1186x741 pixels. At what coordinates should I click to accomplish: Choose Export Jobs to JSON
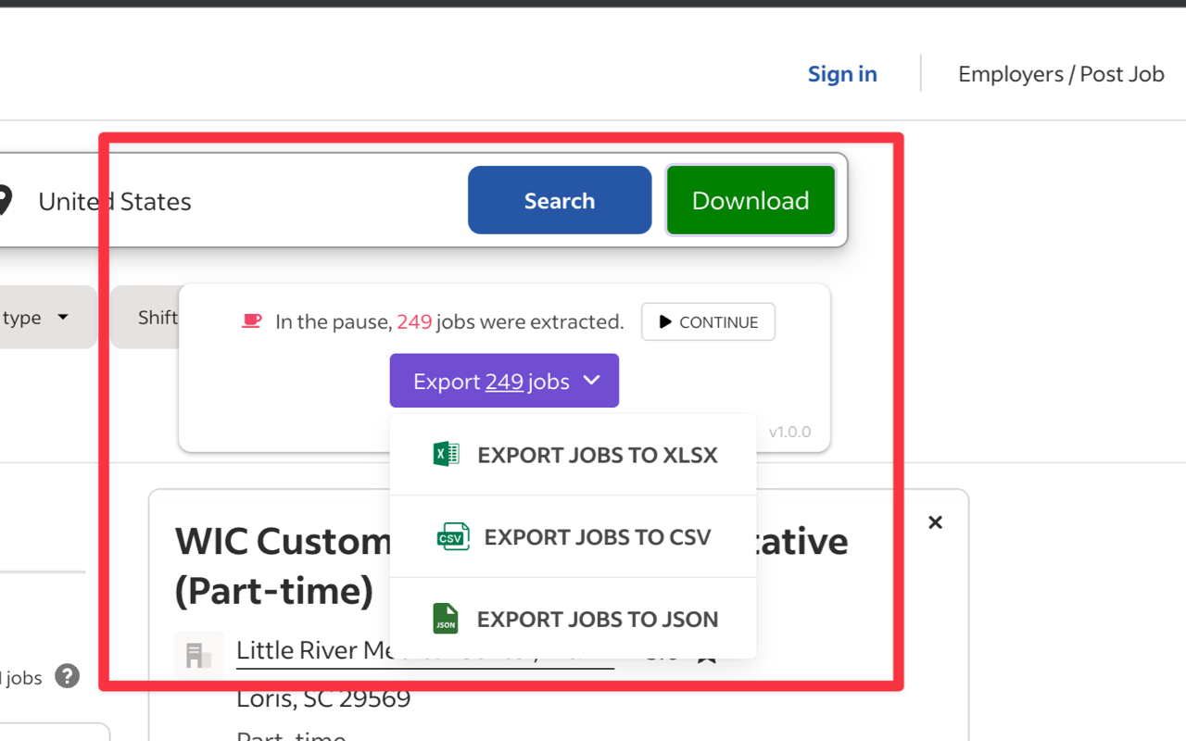click(x=574, y=619)
